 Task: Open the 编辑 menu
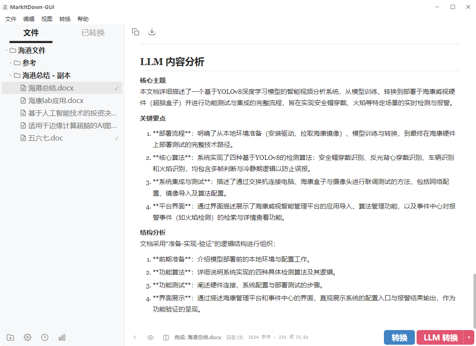[x=29, y=19]
